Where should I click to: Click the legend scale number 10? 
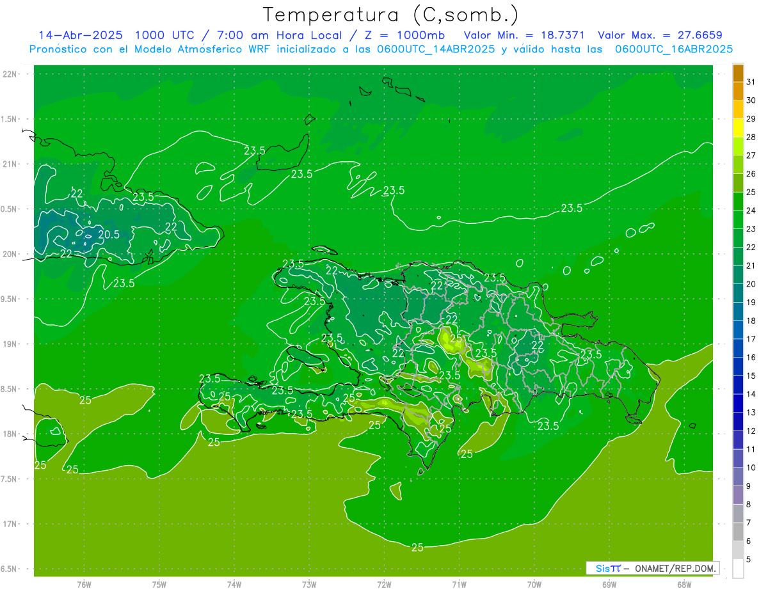[x=751, y=468]
